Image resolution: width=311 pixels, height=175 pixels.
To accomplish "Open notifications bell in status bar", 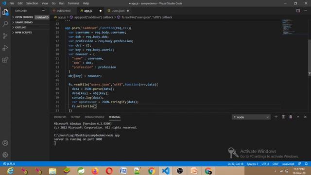I will click(x=306, y=164).
